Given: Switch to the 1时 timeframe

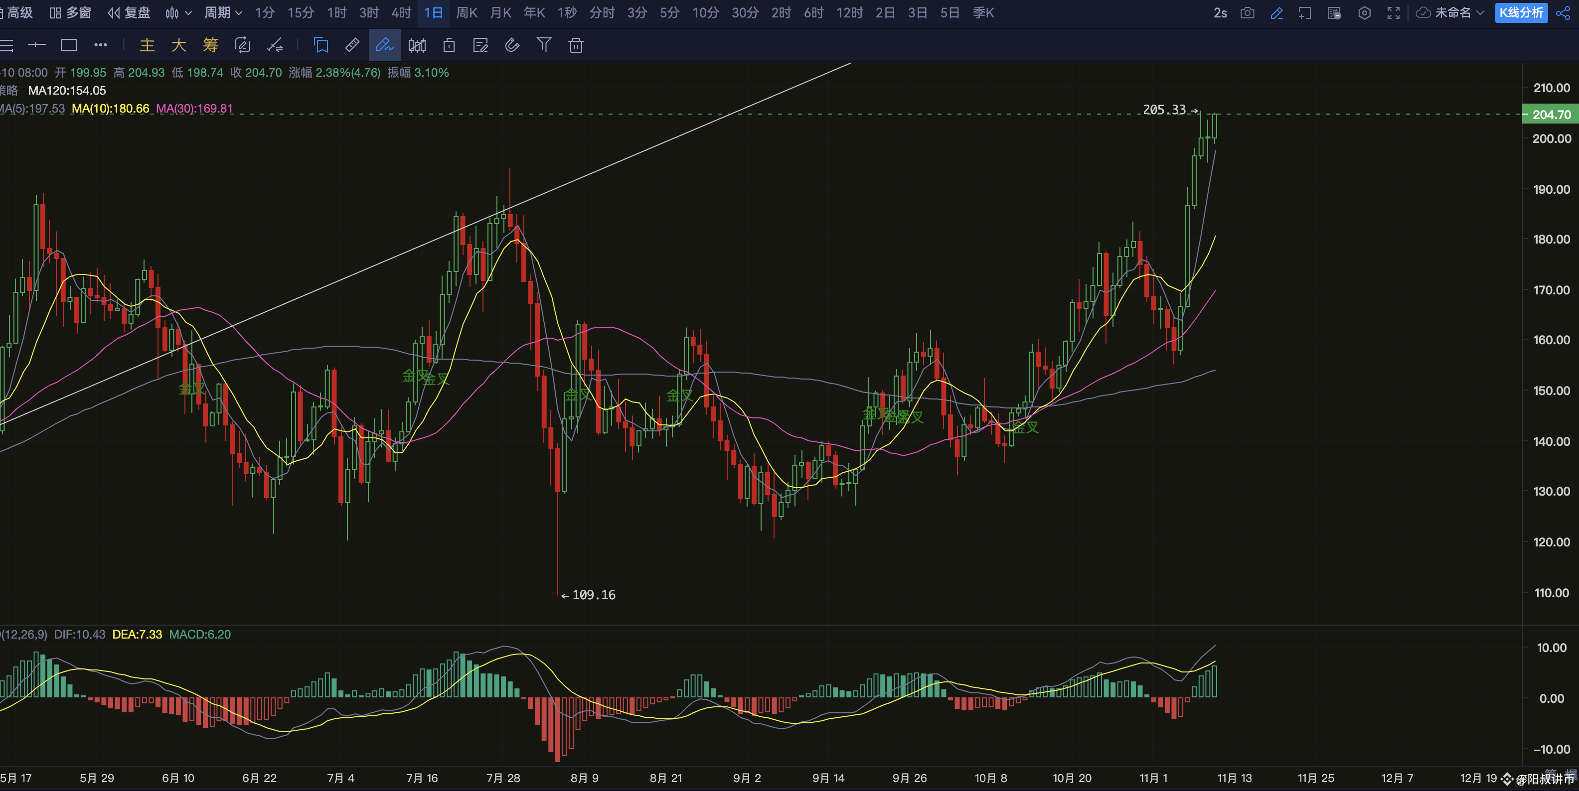Looking at the screenshot, I should click(x=336, y=13).
